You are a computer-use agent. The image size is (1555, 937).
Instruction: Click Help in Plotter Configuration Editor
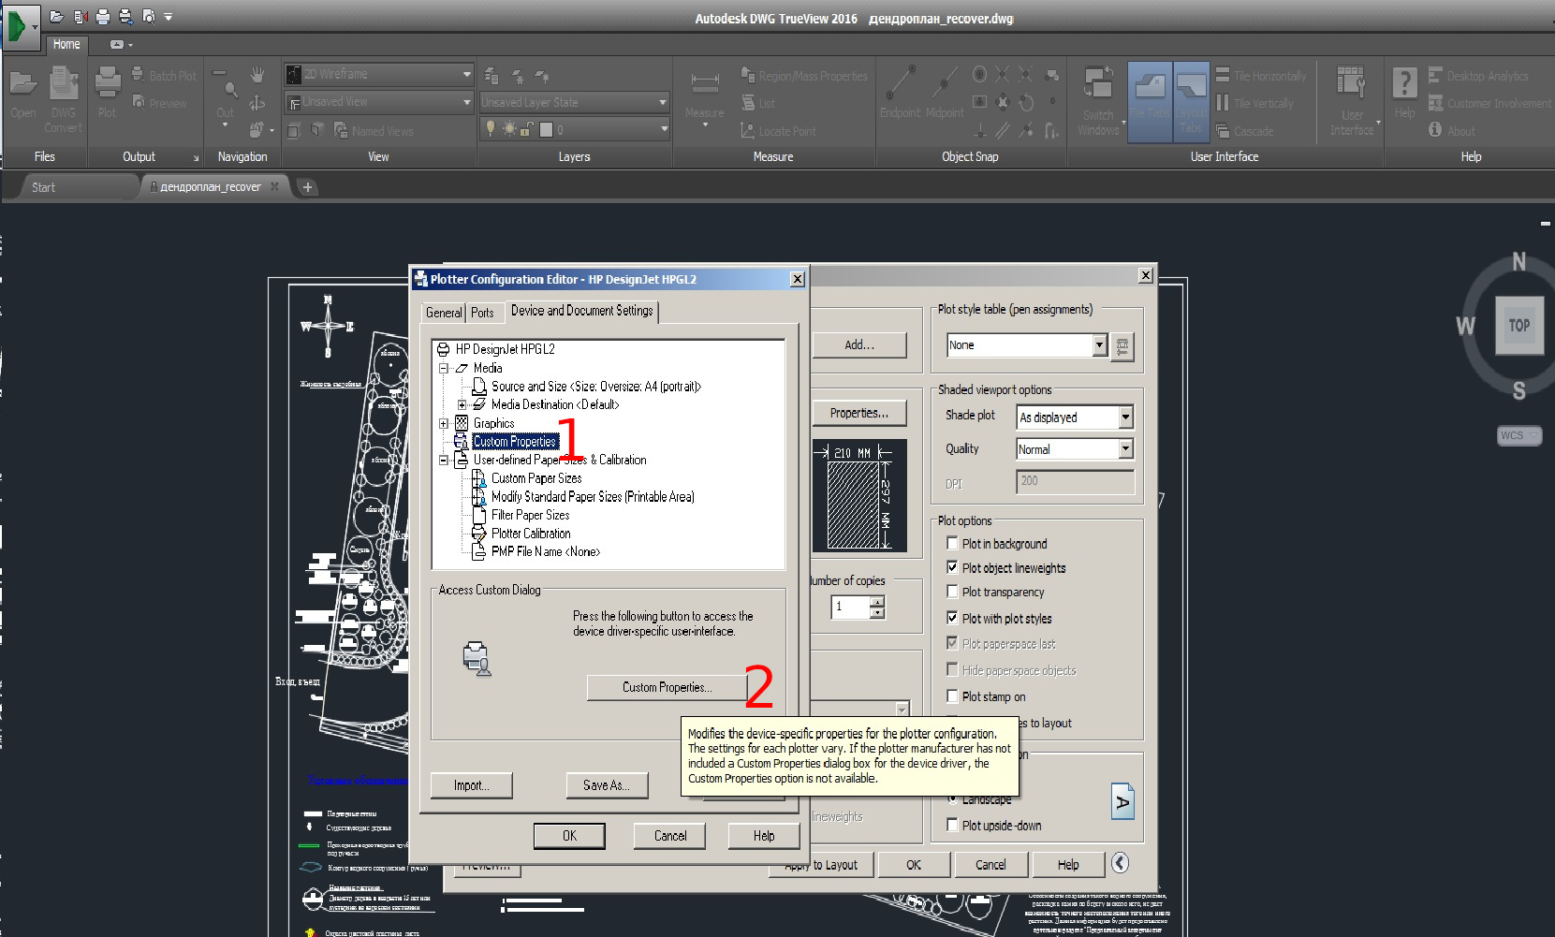(764, 836)
